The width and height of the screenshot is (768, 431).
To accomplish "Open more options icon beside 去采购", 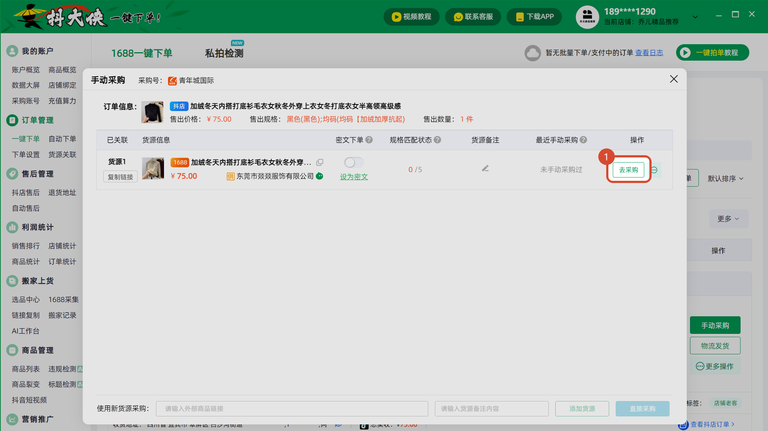I will click(x=654, y=170).
